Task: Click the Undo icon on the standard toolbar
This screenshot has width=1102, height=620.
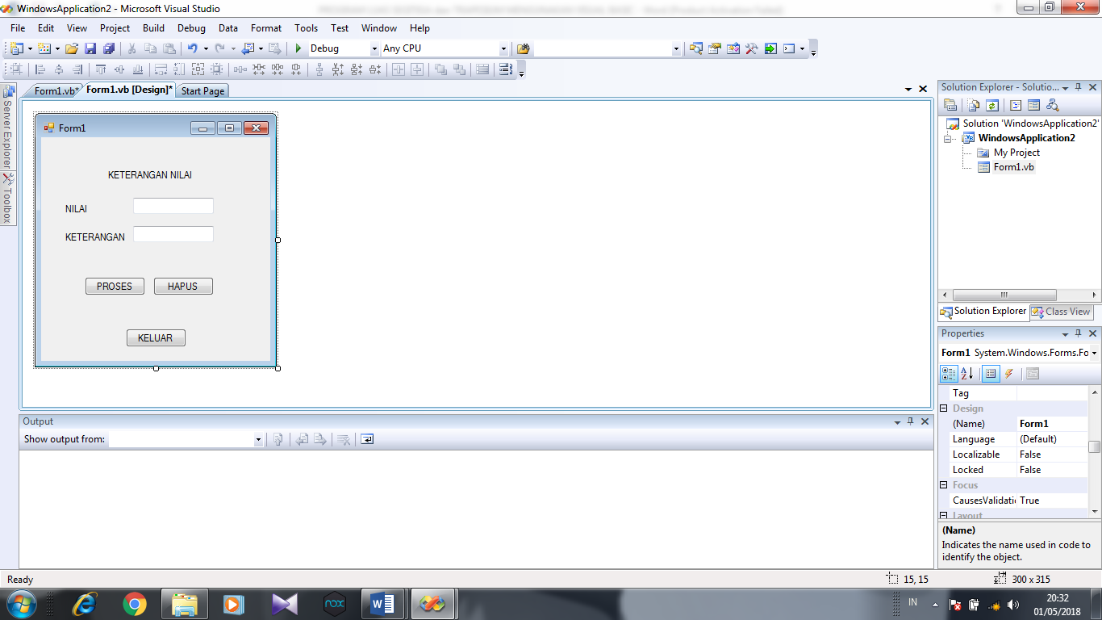Action: (x=192, y=48)
